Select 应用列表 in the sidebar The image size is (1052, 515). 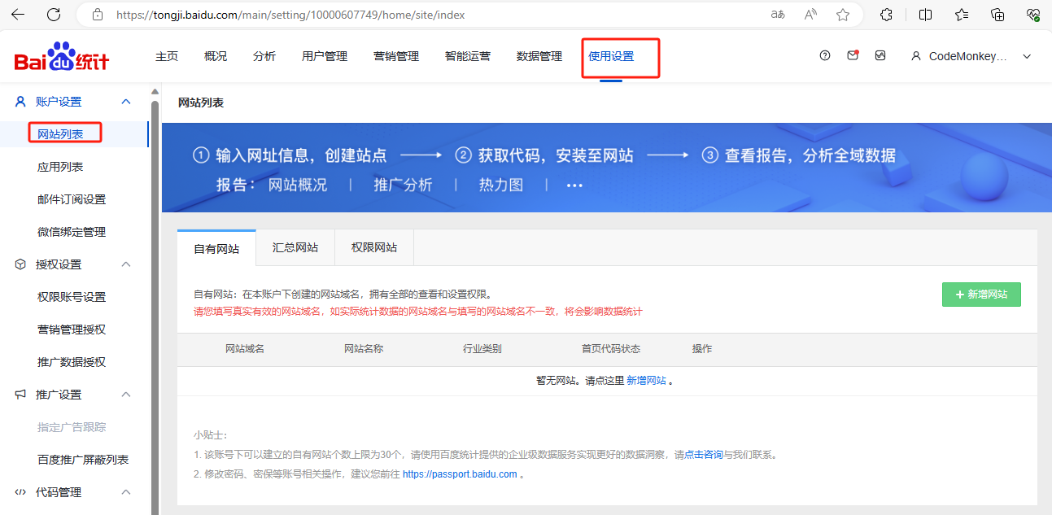point(60,167)
